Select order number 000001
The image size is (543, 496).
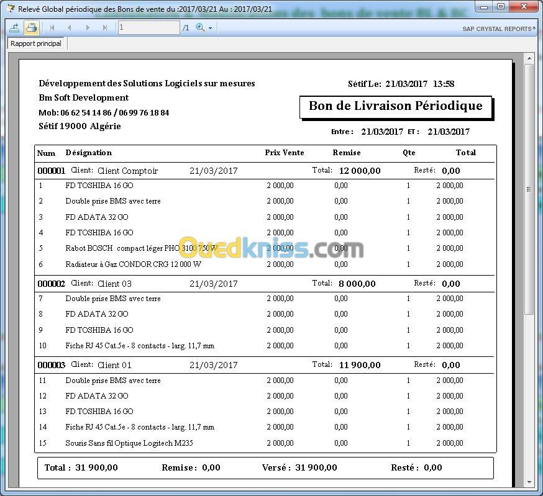click(x=51, y=171)
